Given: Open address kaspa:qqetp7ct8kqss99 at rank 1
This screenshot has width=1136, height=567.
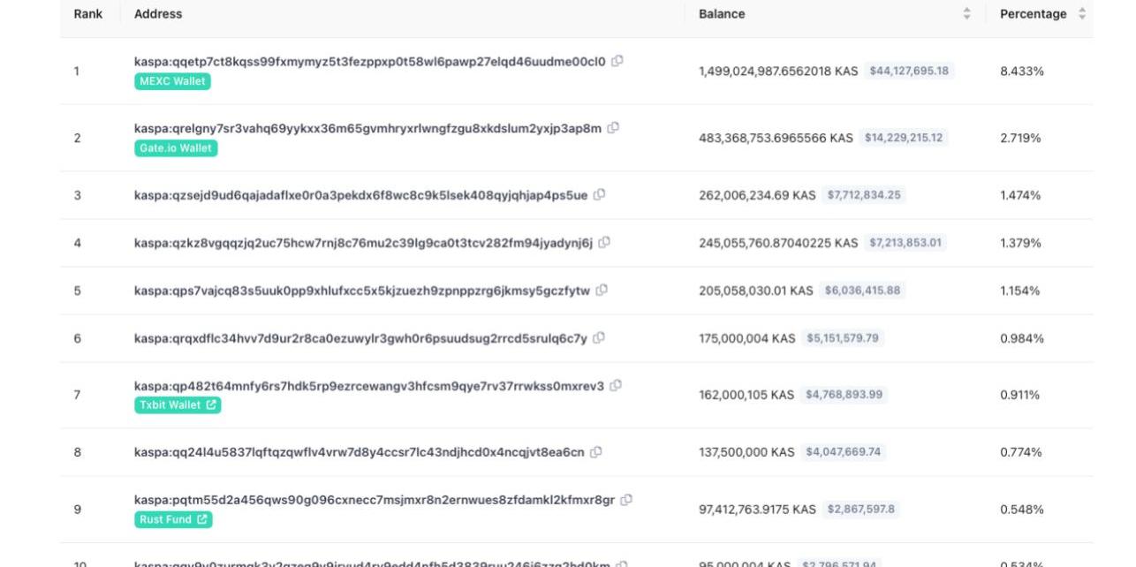Looking at the screenshot, I should pos(369,62).
